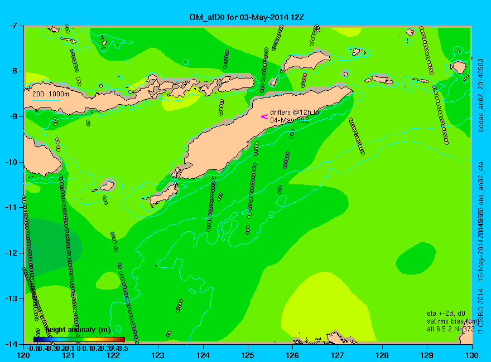
Task: Click the height anomaly color bar
Action: (x=79, y=339)
